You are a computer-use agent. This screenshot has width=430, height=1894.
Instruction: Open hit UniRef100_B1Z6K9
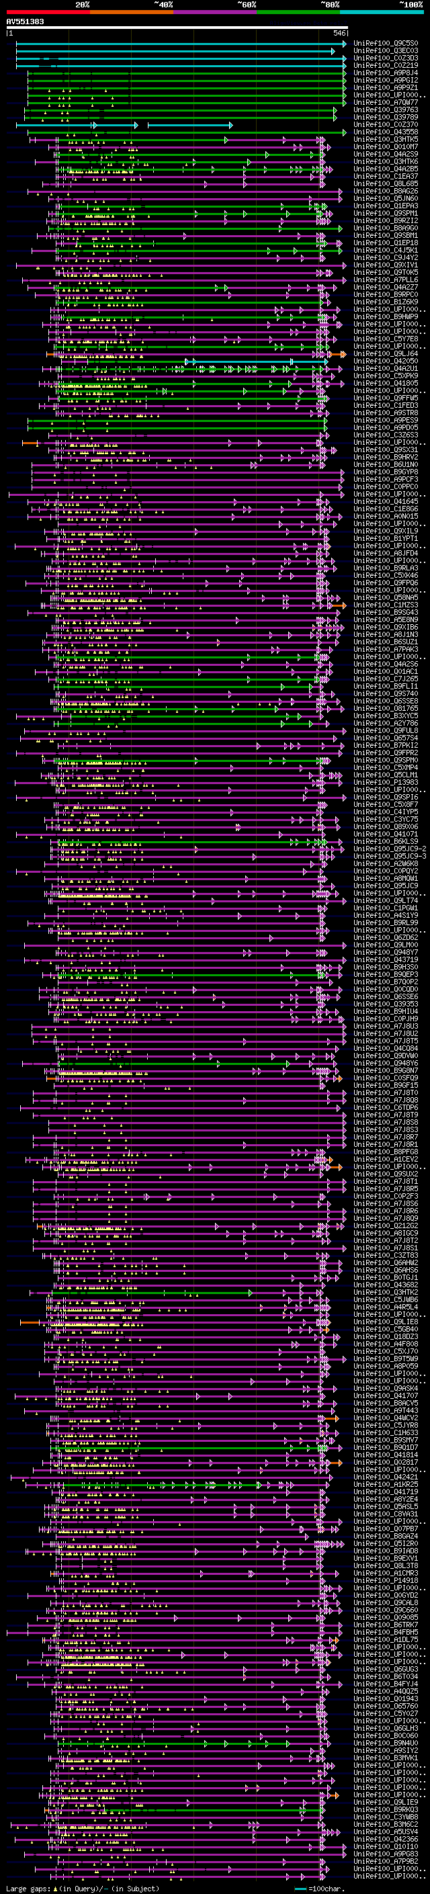coord(385,302)
